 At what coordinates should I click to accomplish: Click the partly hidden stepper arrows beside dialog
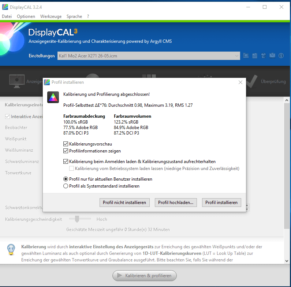247,207
